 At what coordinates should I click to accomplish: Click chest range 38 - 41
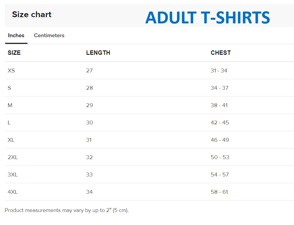pyautogui.click(x=219, y=105)
